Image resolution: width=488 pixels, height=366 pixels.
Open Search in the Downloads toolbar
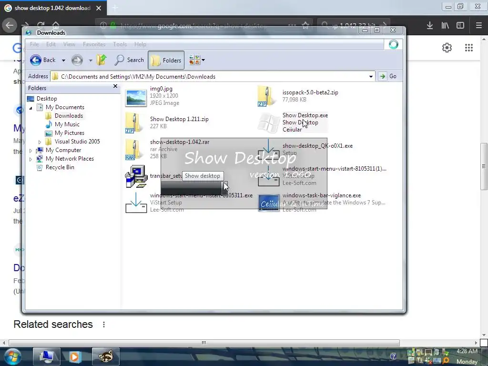coord(129,60)
